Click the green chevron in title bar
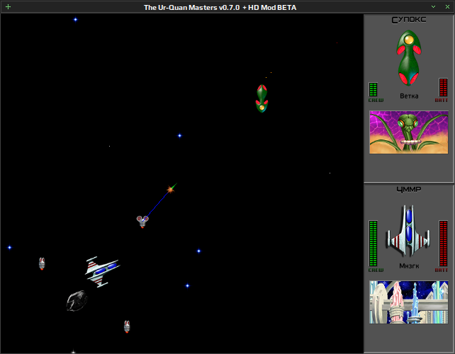The width and height of the screenshot is (455, 354). click(x=433, y=6)
